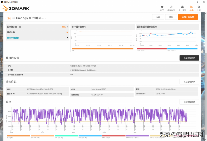The height and width of the screenshot is (141, 207).
Task: Click the 3DMark title bar app icon
Action: pos(2,2)
